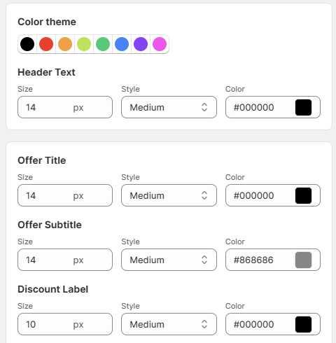336x343 pixels.
Task: Open the Discount Label color swatch
Action: (303, 324)
